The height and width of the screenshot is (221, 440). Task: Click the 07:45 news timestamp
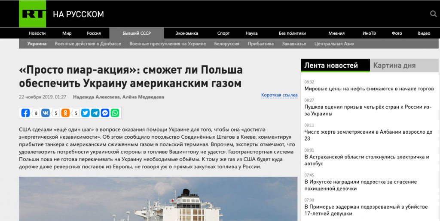pyautogui.click(x=309, y=175)
